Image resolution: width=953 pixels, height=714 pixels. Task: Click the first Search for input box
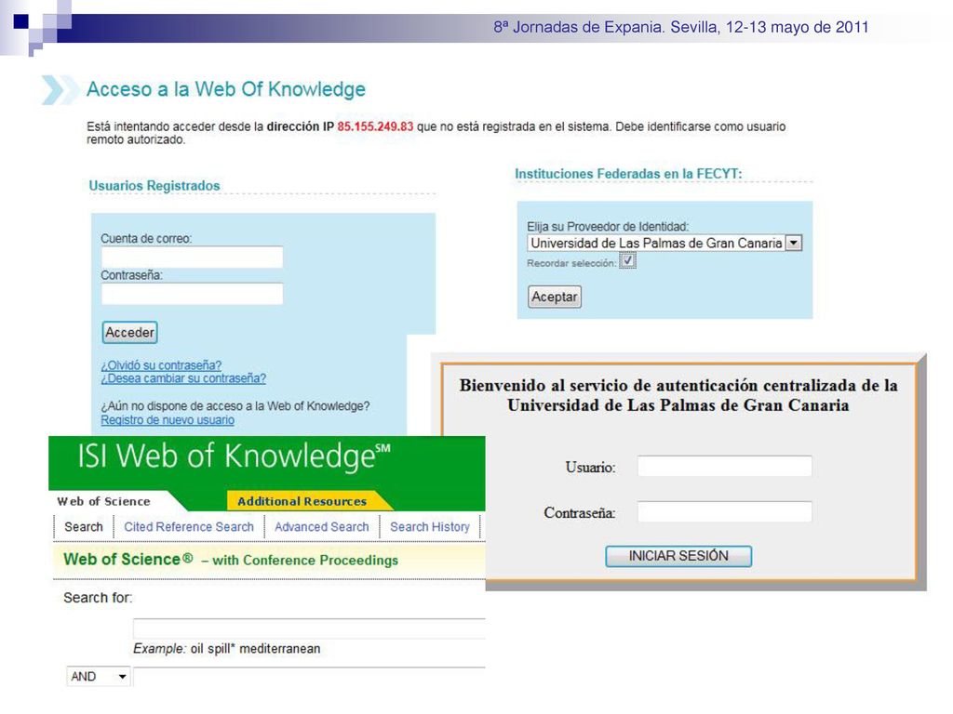point(309,628)
